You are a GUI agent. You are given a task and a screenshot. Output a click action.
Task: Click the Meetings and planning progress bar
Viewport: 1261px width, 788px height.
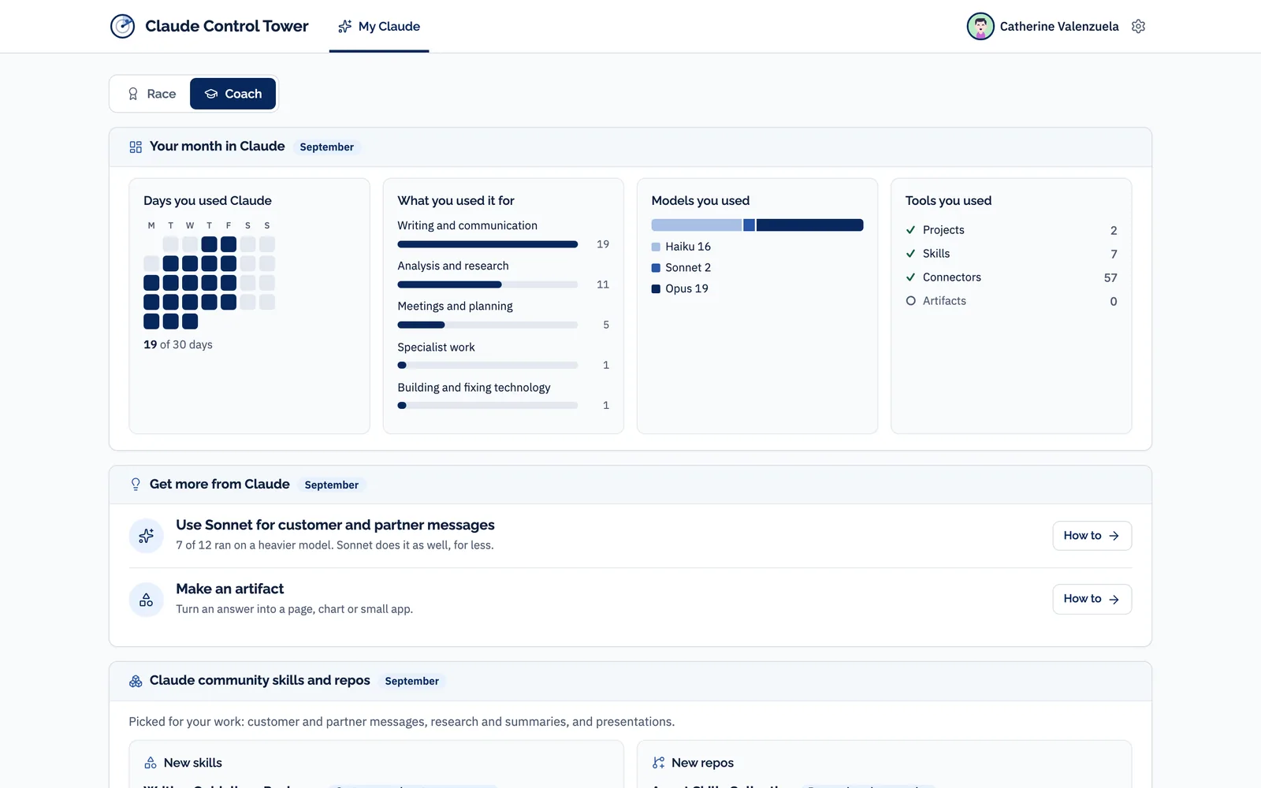coord(488,325)
